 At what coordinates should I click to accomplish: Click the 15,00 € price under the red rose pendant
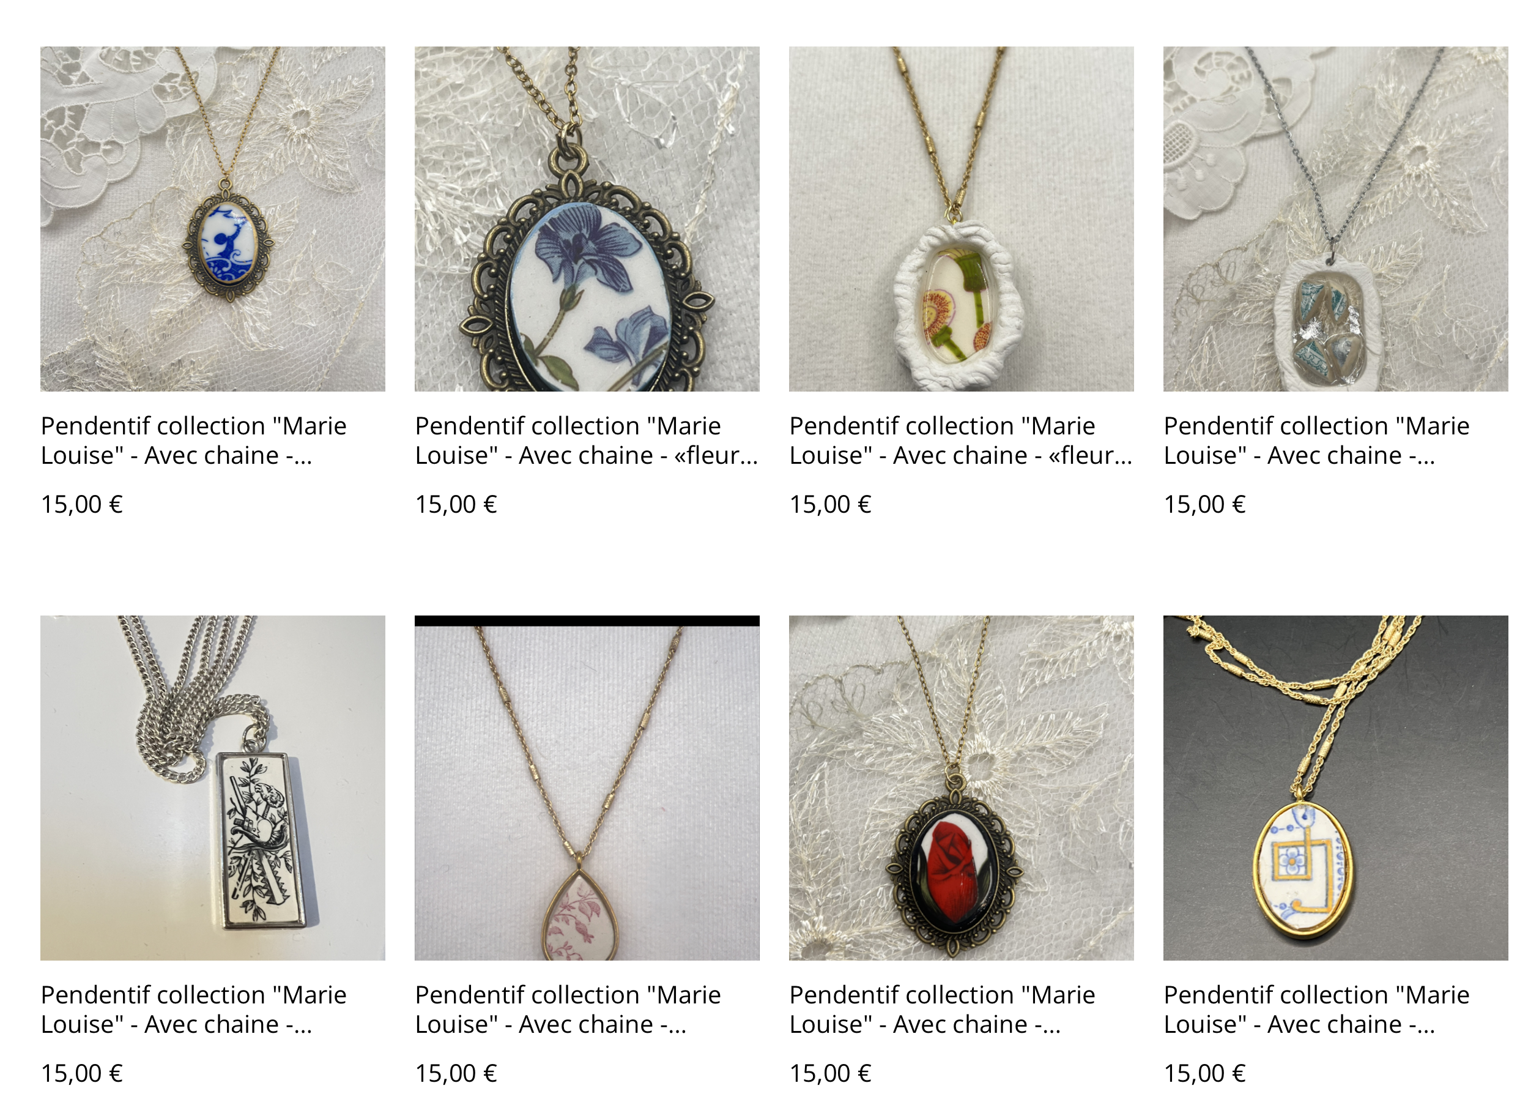click(x=831, y=1073)
